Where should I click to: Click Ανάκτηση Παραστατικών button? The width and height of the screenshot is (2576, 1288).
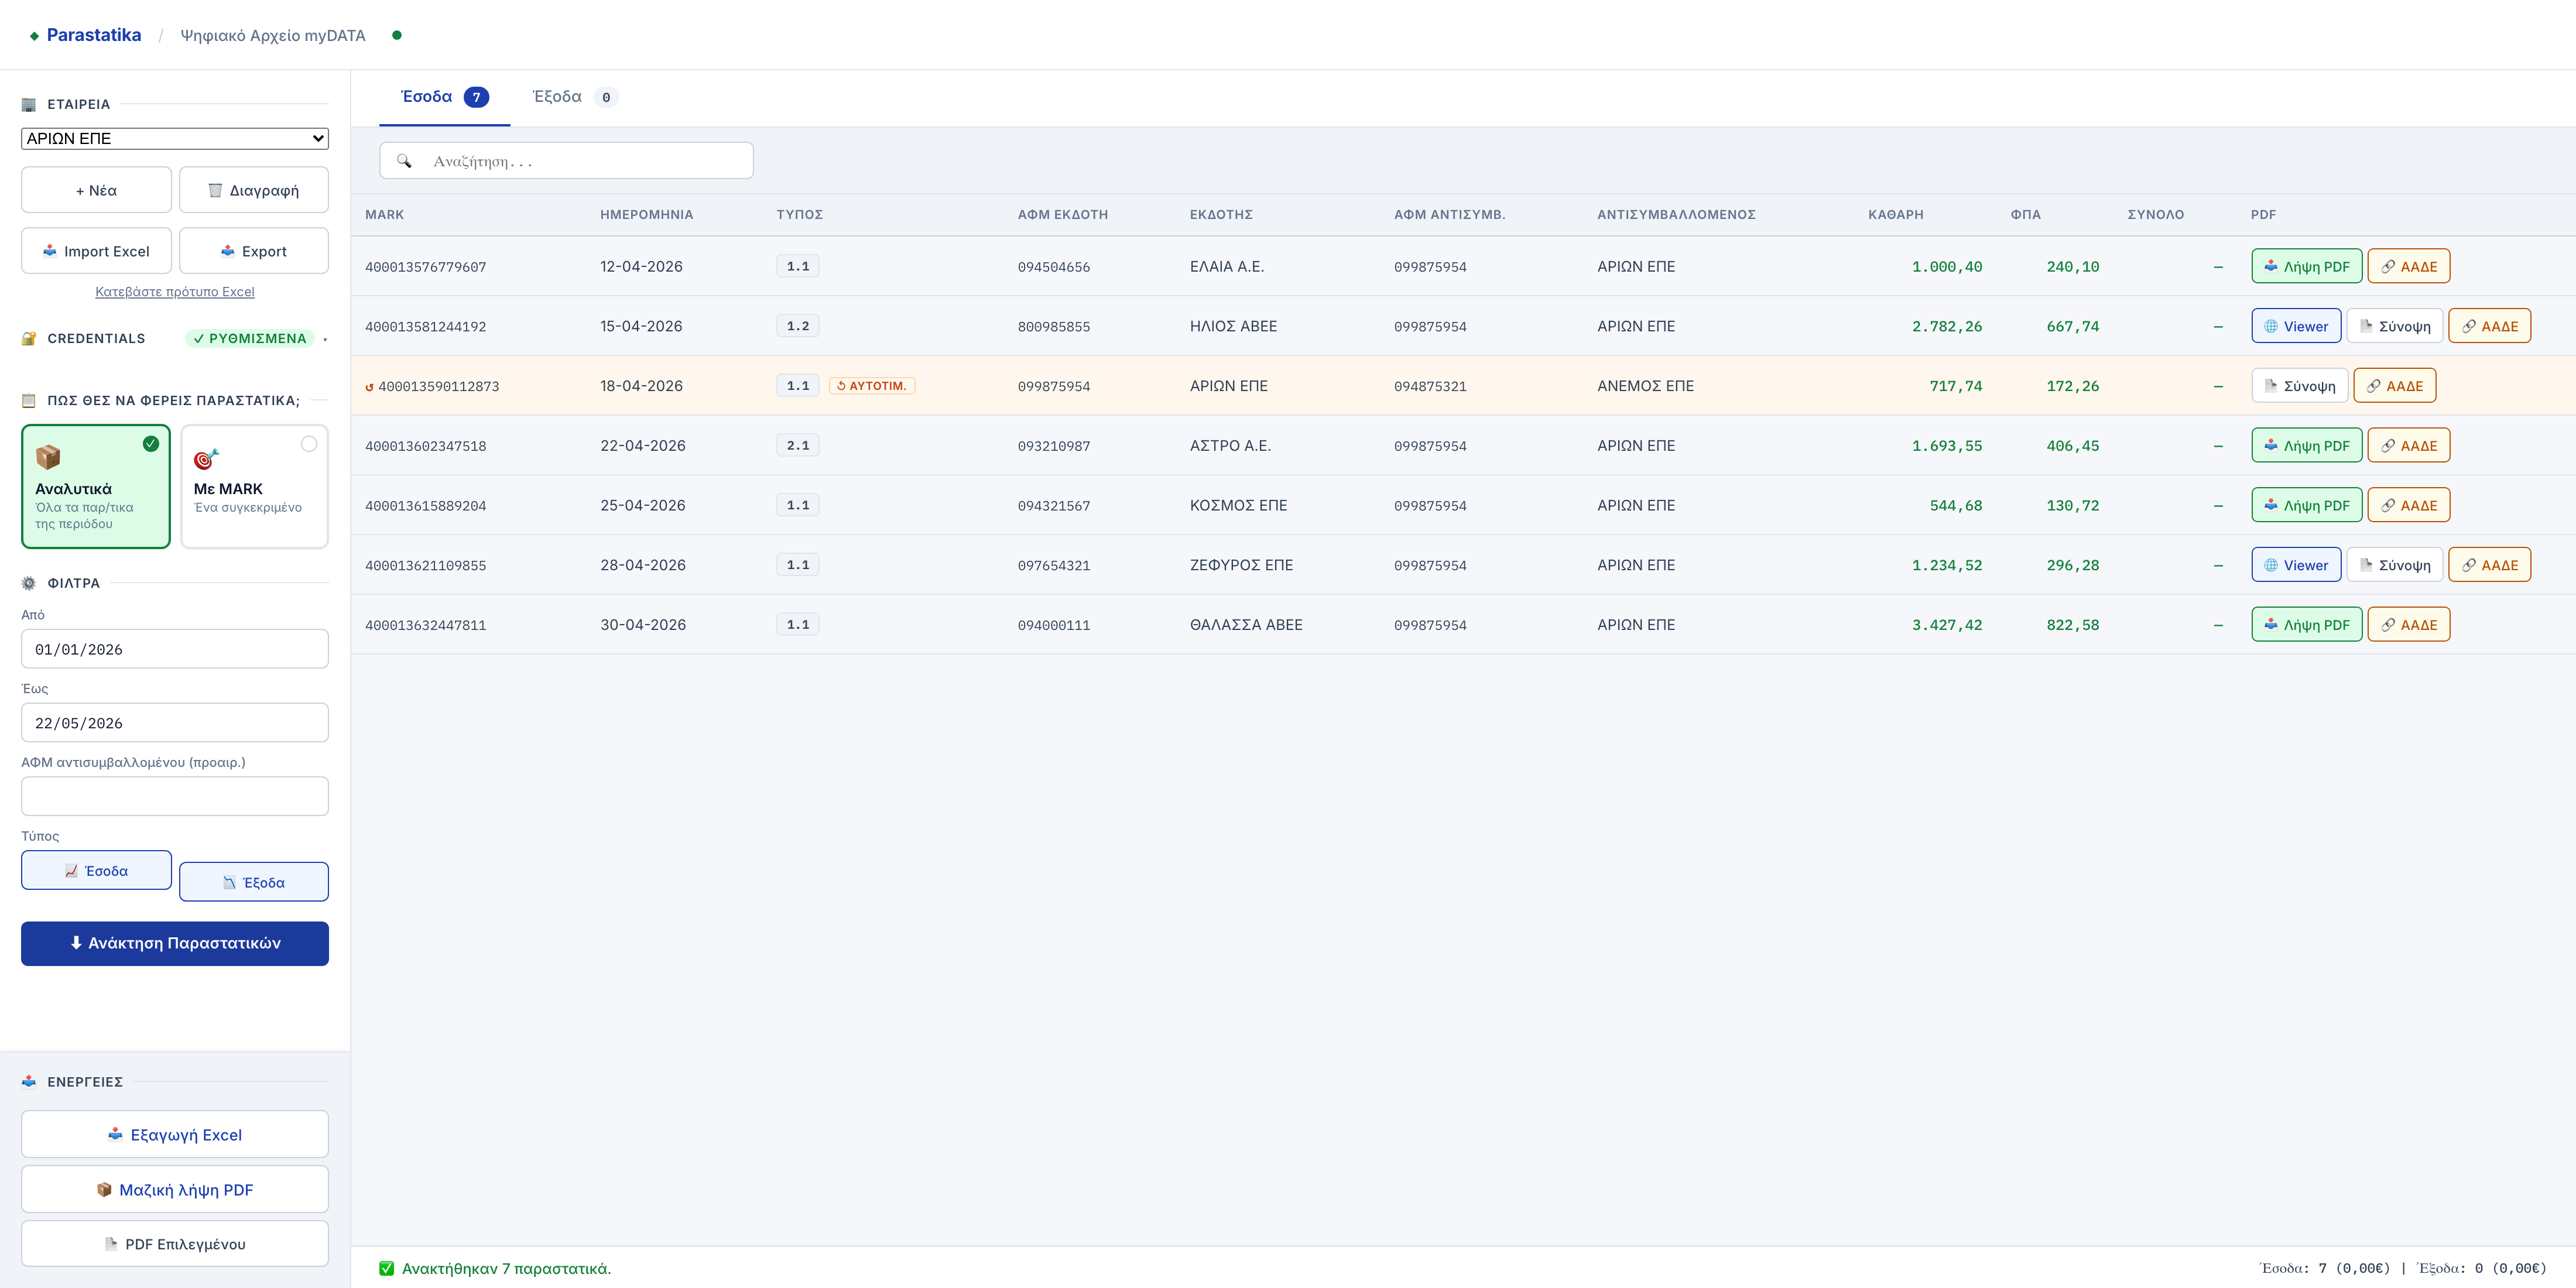175,943
